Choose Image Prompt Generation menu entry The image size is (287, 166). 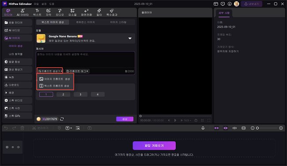(55, 79)
